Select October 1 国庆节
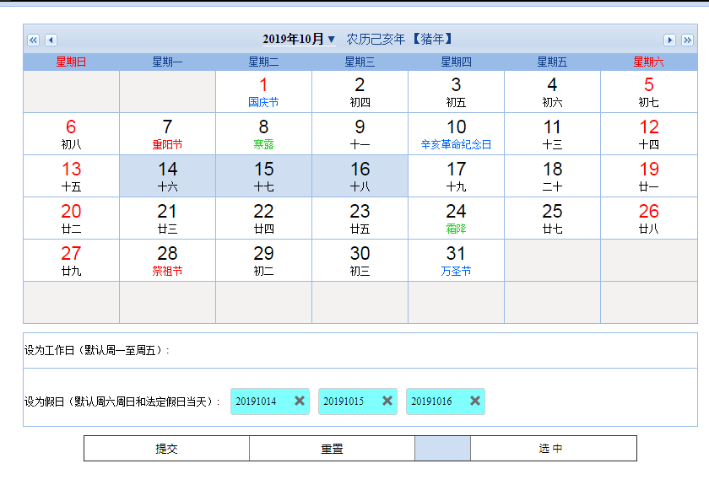709x485 pixels. 263,92
